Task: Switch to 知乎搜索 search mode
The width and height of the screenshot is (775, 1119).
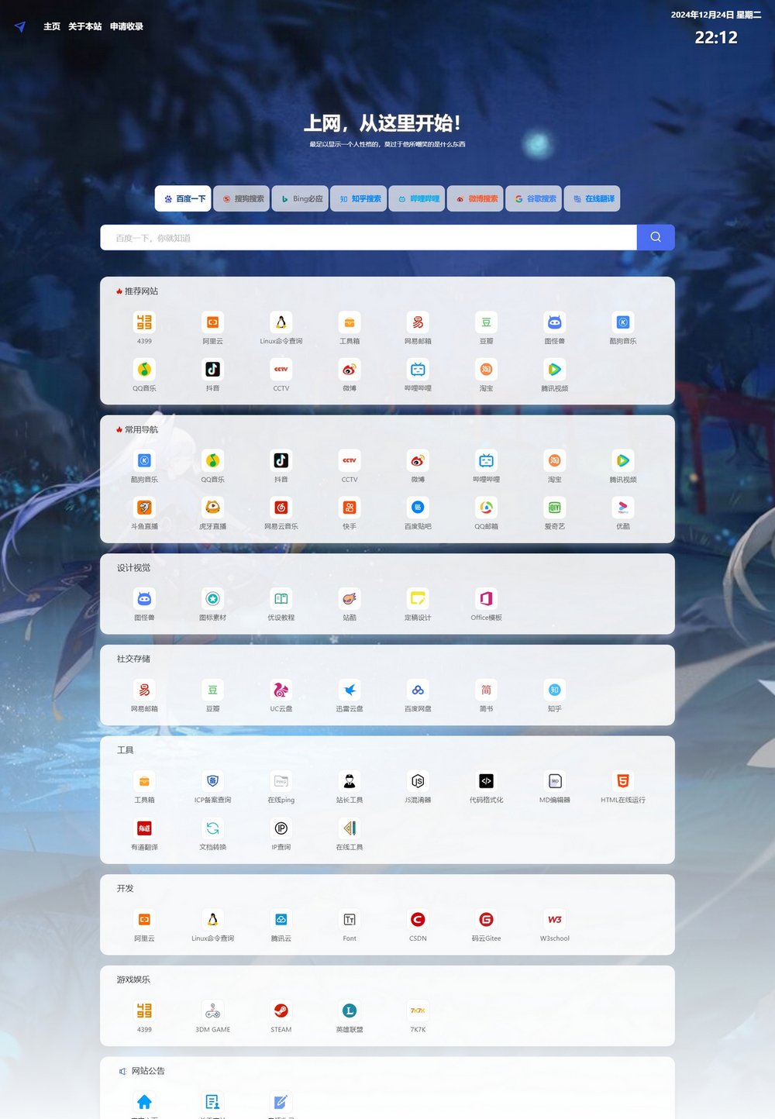Action: tap(358, 198)
